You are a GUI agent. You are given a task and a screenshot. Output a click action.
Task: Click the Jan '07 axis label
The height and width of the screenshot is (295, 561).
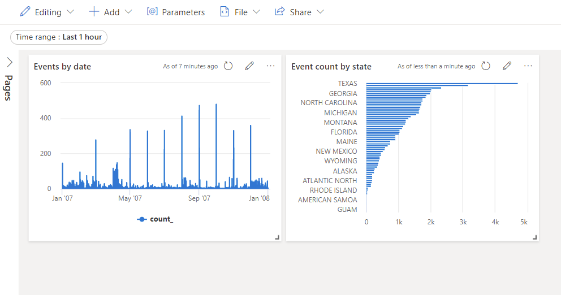62,198
